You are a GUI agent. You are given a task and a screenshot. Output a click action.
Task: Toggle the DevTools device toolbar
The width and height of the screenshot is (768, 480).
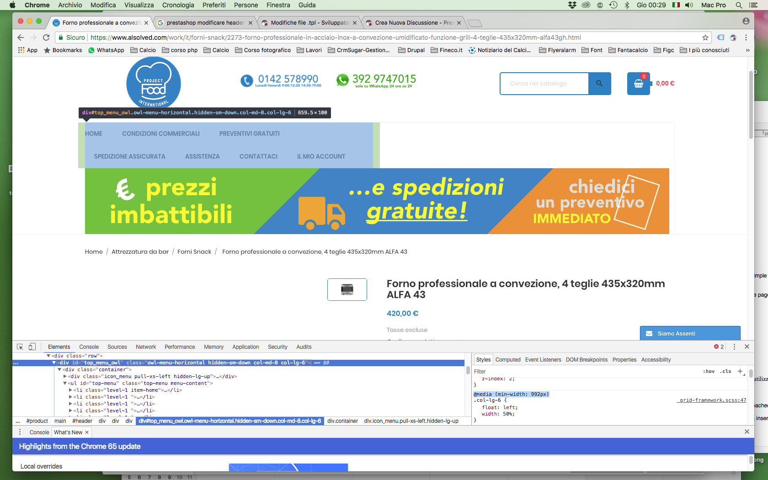pos(32,347)
